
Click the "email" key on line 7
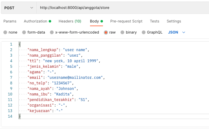coord(35,78)
